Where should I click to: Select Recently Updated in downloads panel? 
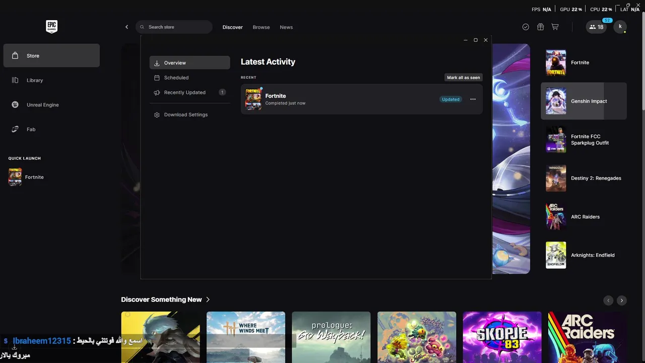(x=189, y=92)
